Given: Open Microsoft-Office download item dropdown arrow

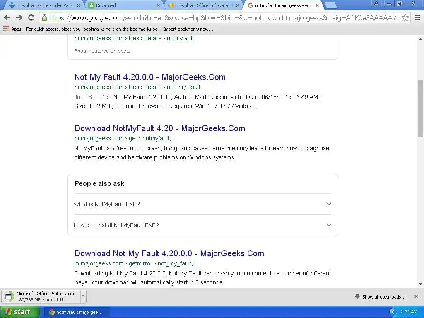Looking at the screenshot, I should (83, 296).
